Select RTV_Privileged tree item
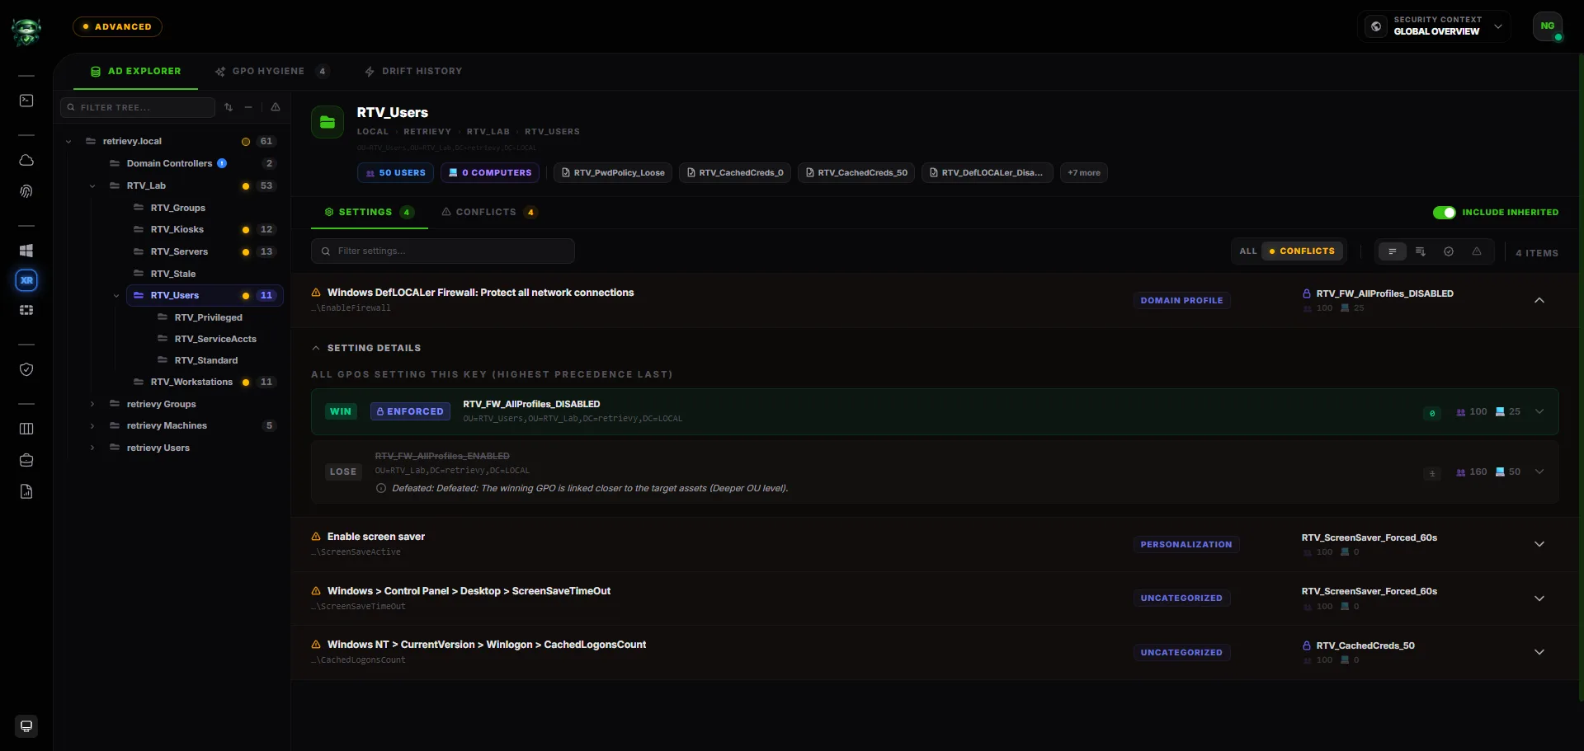Viewport: 1584px width, 751px height. click(x=209, y=317)
